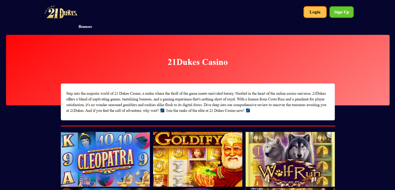Click the green Sign Up button
The image size is (395, 190).
[x=341, y=12]
